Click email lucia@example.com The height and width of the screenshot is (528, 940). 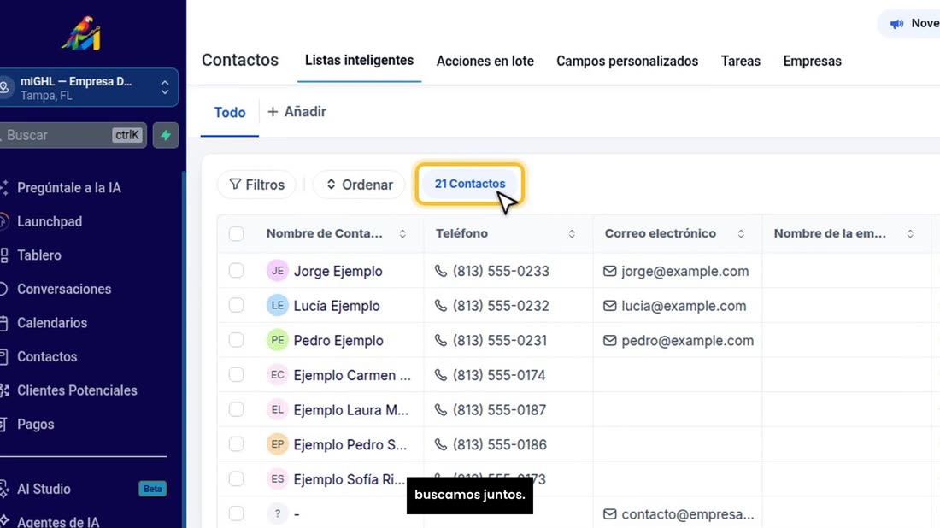click(684, 306)
